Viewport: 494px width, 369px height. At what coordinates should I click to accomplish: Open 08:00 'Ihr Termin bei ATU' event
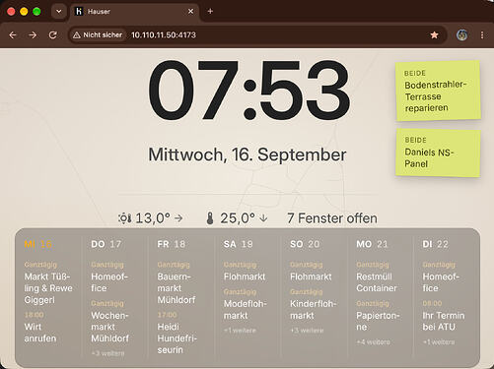(x=444, y=316)
